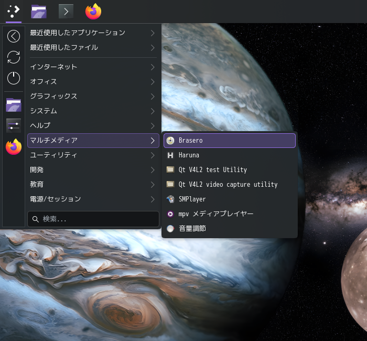Click the 音量調節 volume icon

(170, 229)
